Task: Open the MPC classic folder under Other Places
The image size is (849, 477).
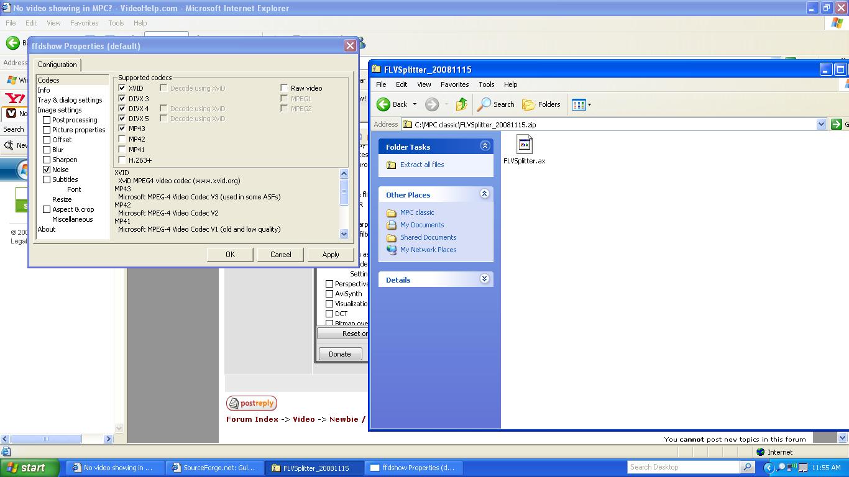Action: [417, 212]
